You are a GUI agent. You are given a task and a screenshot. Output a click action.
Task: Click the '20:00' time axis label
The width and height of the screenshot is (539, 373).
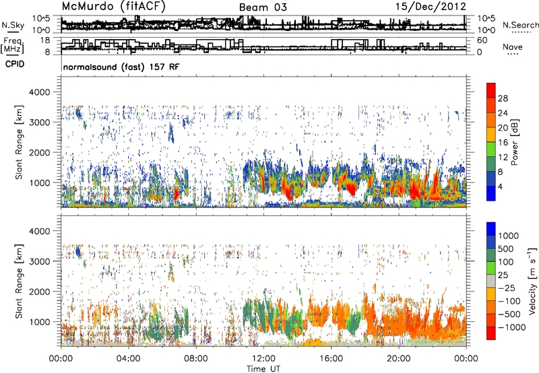pos(398,359)
